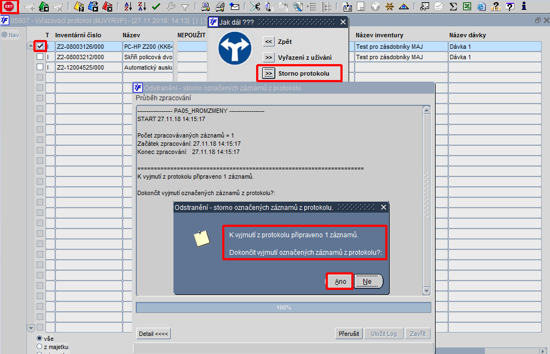Click the 'Název dávky' column header

[x=467, y=35]
